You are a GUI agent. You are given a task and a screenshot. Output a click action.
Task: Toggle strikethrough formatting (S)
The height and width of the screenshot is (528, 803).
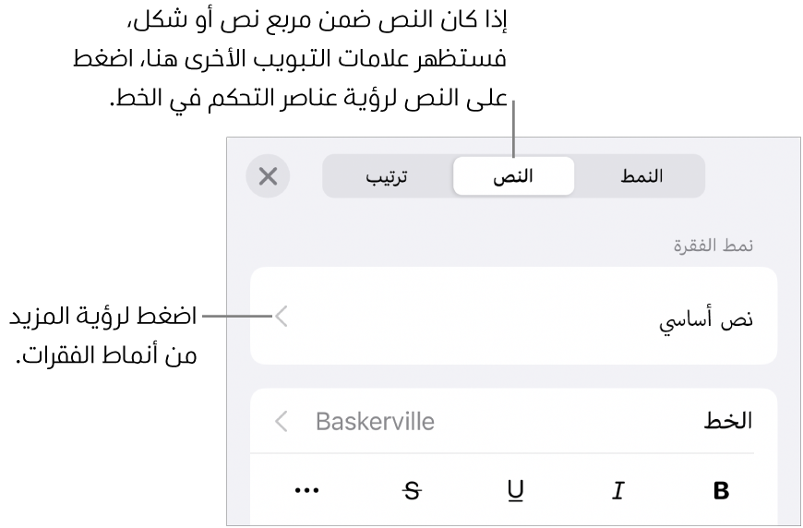(x=412, y=491)
